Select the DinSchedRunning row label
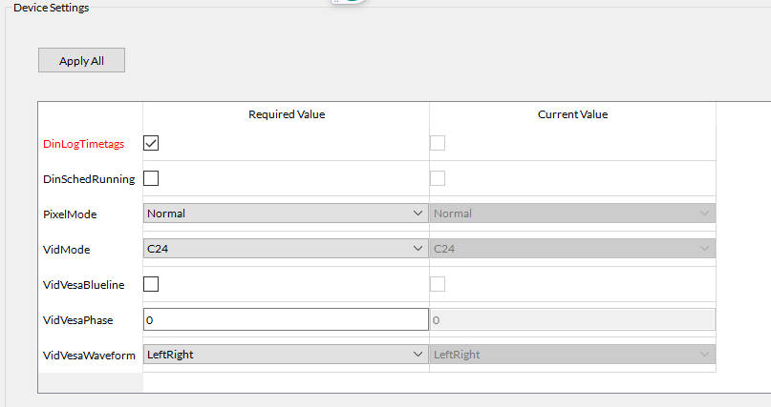Viewport: 771px width, 407px height. click(x=89, y=179)
